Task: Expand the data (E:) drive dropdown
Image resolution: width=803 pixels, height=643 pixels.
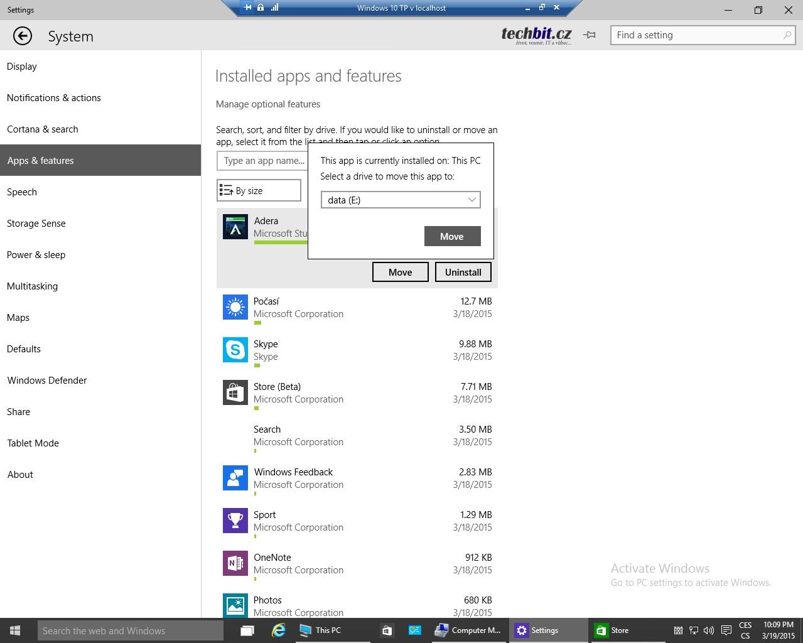Action: coord(401,200)
